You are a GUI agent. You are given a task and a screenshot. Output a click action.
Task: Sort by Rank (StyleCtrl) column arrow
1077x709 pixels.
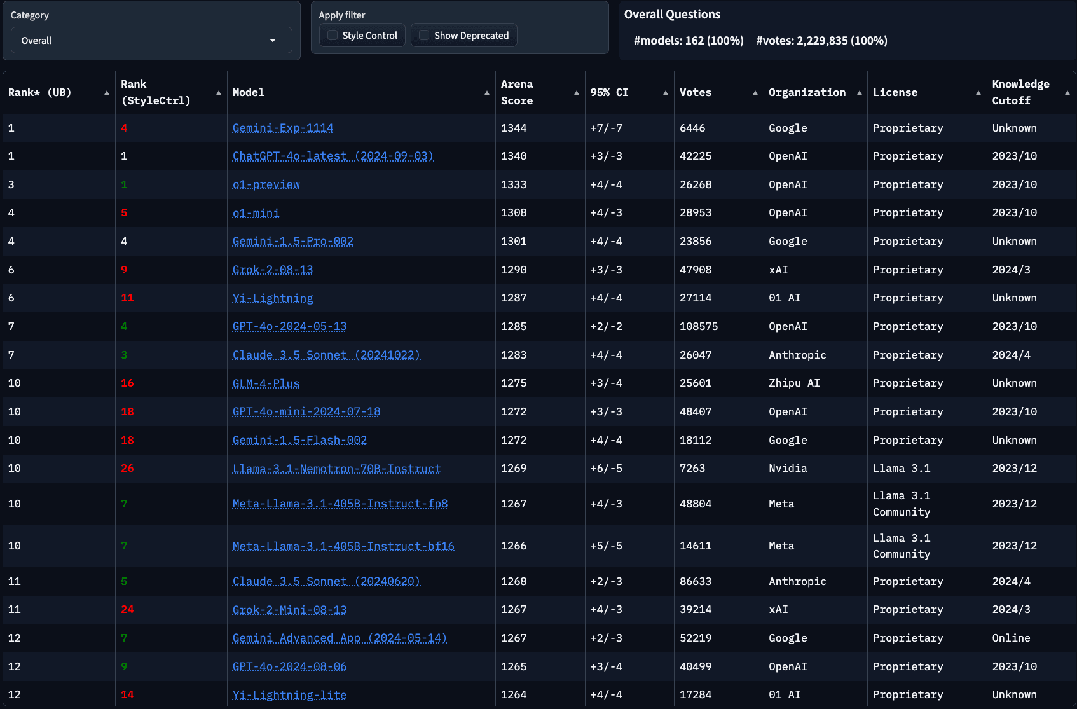(219, 93)
